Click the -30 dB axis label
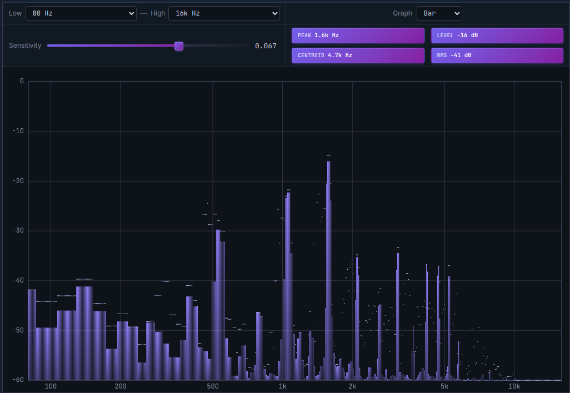 pyautogui.click(x=18, y=231)
